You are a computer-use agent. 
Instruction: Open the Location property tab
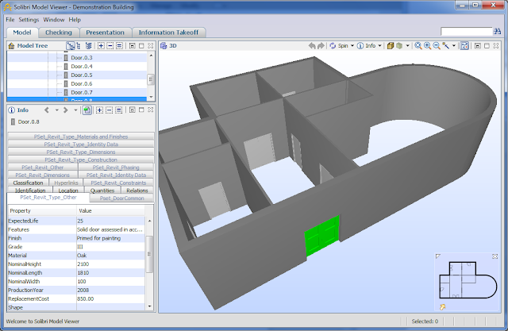[68, 191]
